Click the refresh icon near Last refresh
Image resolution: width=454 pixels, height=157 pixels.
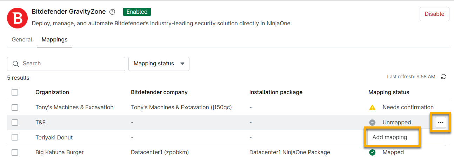[444, 77]
